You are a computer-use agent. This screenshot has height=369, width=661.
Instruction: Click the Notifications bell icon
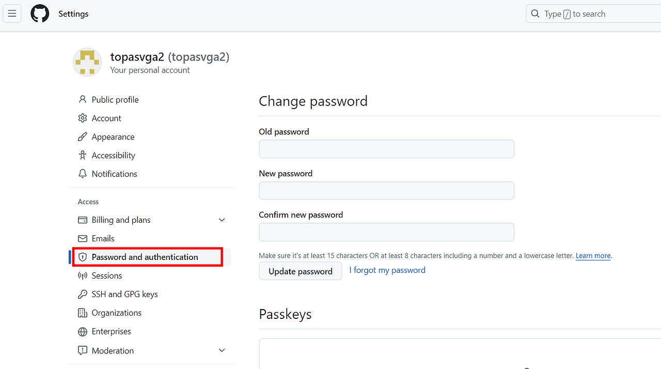[x=83, y=174]
